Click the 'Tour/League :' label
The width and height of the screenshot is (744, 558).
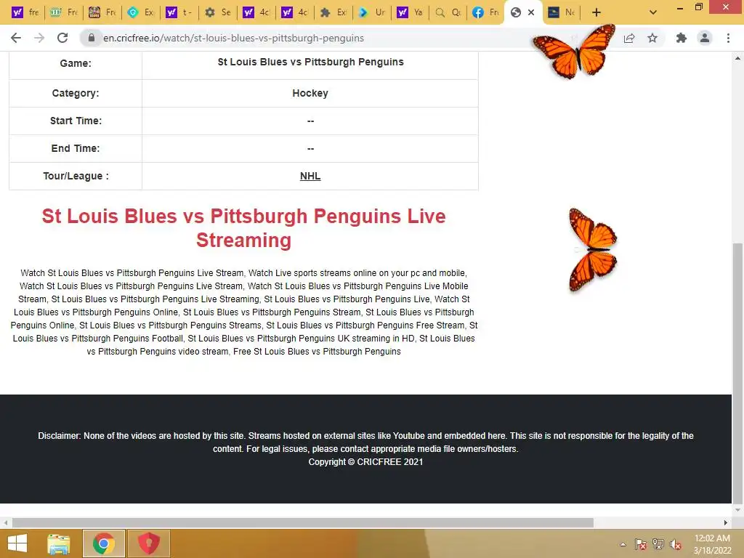pos(76,176)
